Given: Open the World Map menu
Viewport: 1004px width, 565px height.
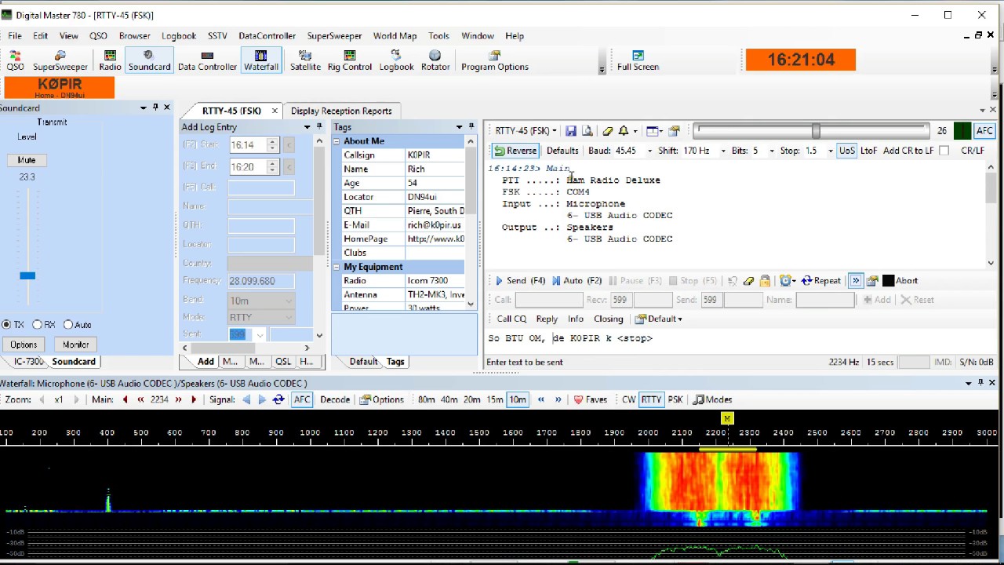Looking at the screenshot, I should pos(395,36).
